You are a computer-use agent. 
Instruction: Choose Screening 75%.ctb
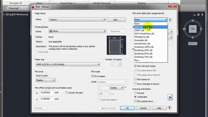[x=151, y=57]
